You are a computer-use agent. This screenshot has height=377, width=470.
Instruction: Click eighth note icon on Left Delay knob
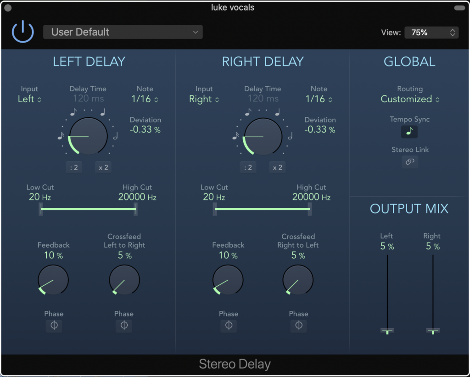point(73,112)
